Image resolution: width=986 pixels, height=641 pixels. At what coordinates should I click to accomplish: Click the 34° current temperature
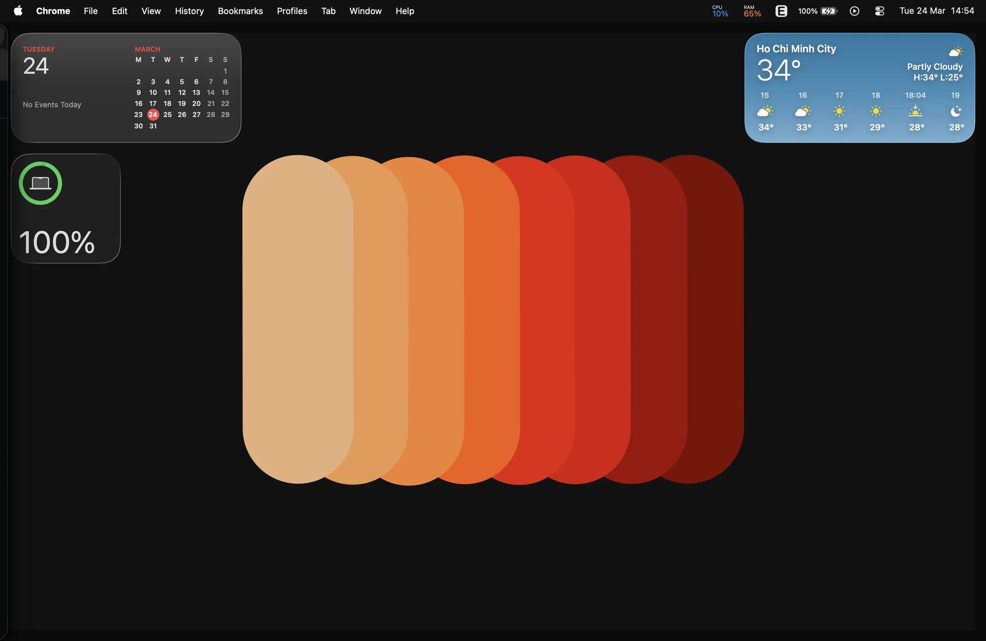(x=779, y=70)
